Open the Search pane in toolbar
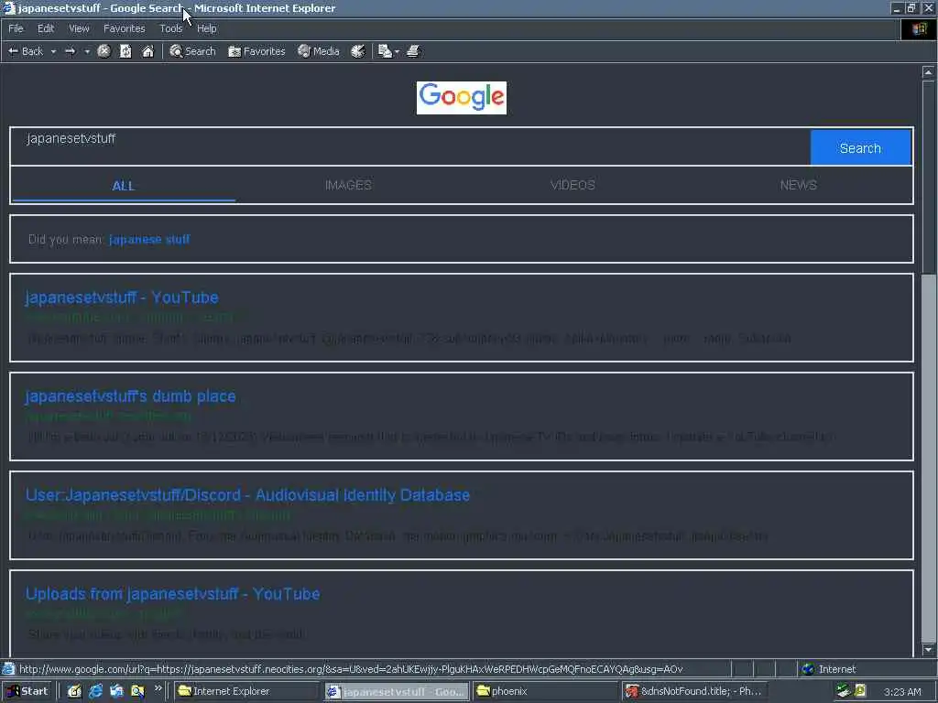Viewport: 938px width, 703px height. [x=192, y=51]
